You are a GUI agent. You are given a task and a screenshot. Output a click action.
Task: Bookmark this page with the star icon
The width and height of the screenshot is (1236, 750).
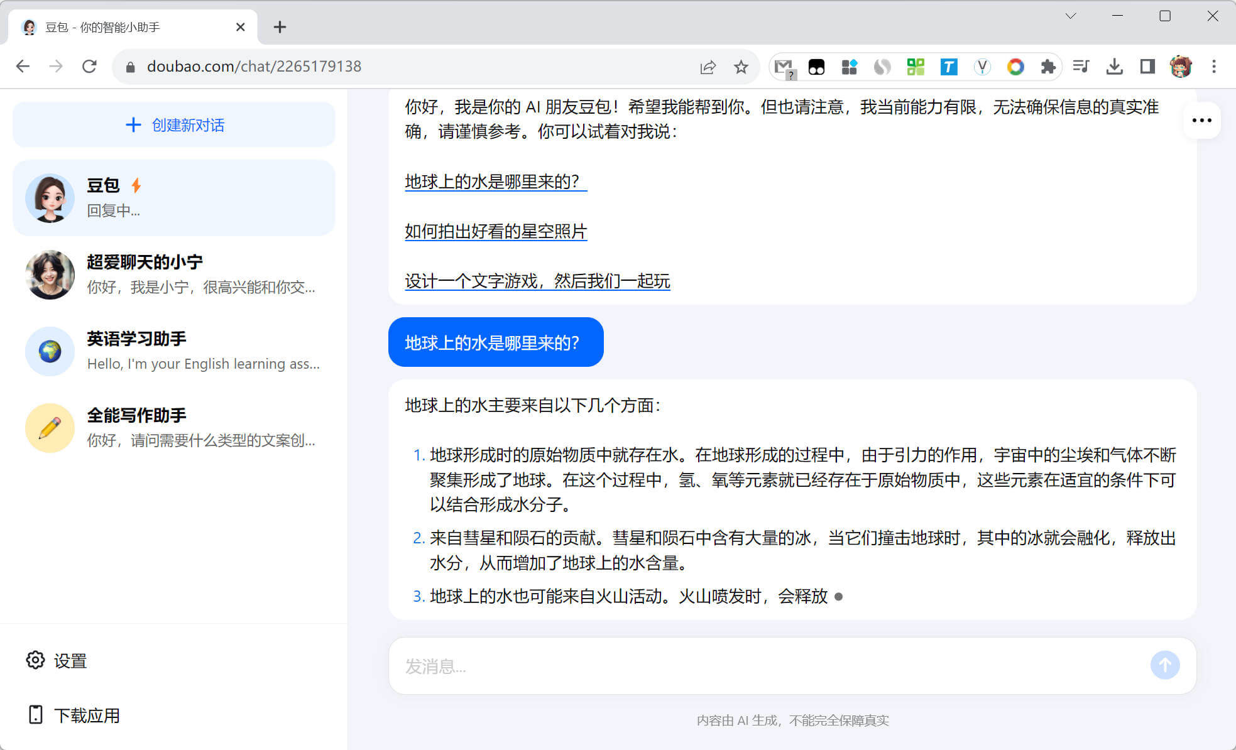[741, 67]
